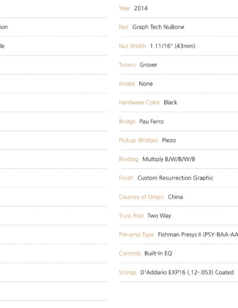The height and width of the screenshot is (308, 238).
Task: Click the Strings spec label
Action: click(x=127, y=272)
